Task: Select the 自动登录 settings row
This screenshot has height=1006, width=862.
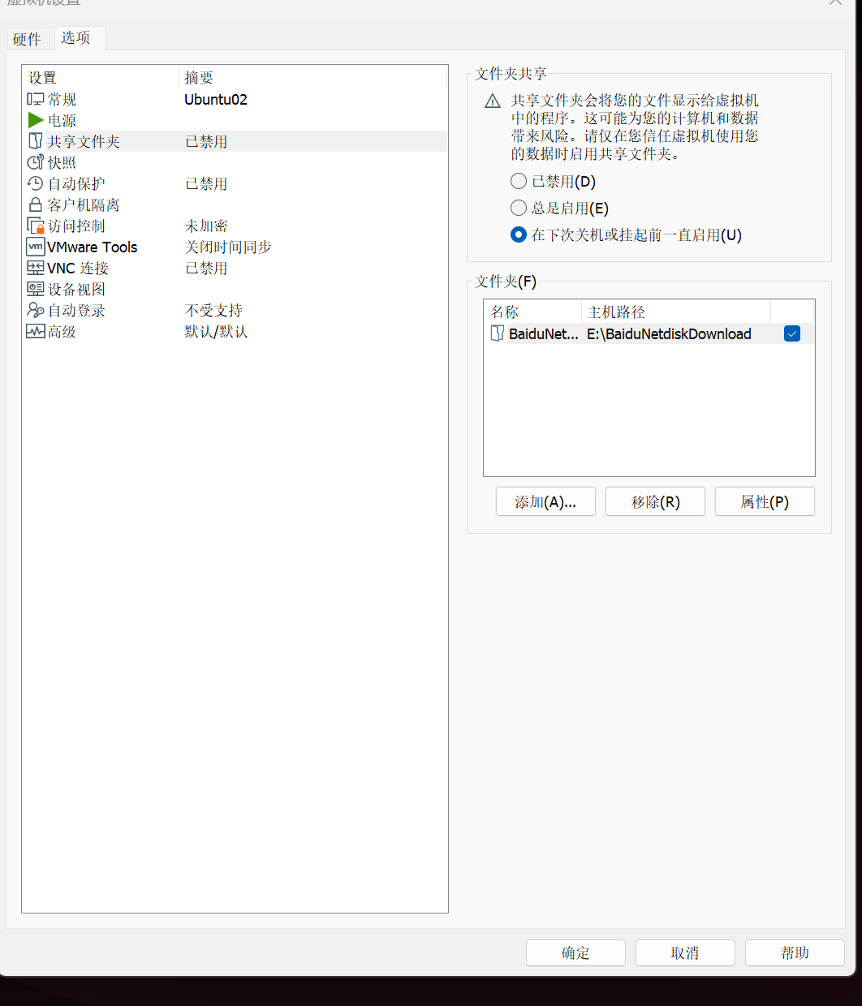Action: 235,310
